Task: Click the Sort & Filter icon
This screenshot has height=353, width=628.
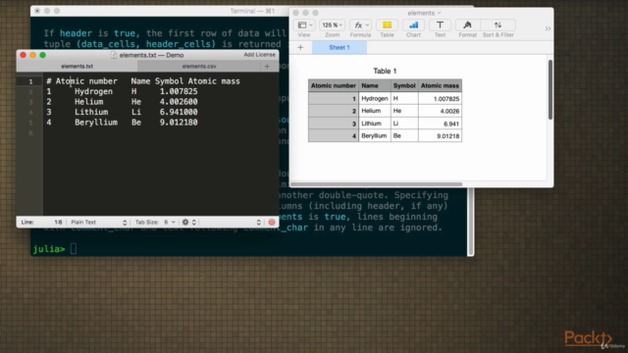Action: click(x=497, y=25)
